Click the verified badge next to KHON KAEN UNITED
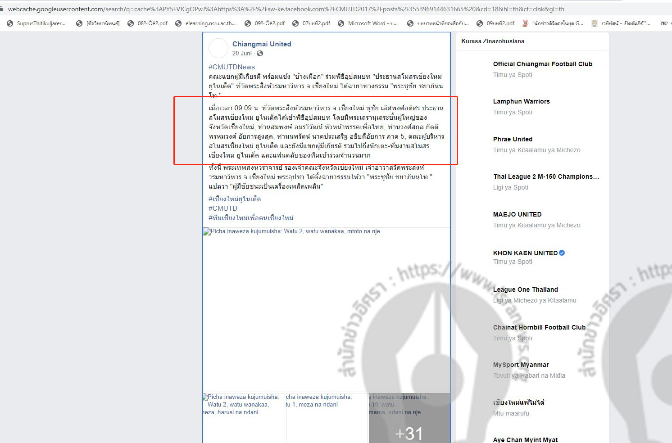Viewport: 672px width, 443px height. click(x=562, y=253)
